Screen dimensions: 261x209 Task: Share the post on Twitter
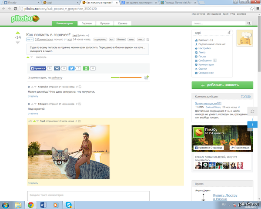(x=71, y=68)
